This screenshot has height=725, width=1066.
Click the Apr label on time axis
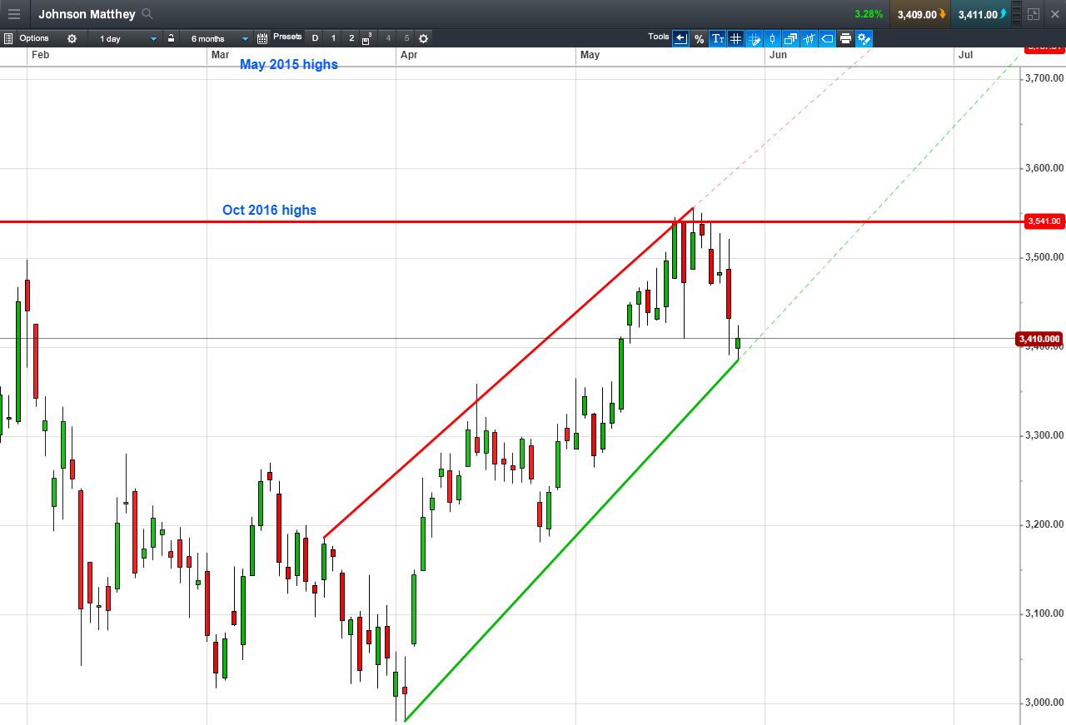pos(409,55)
